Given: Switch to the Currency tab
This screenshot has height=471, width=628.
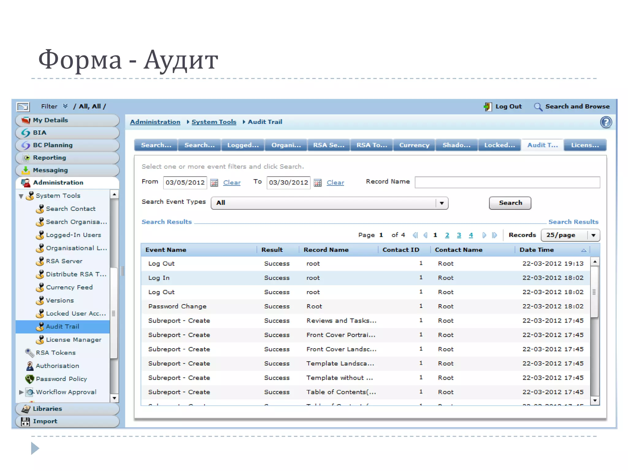Looking at the screenshot, I should click(414, 145).
